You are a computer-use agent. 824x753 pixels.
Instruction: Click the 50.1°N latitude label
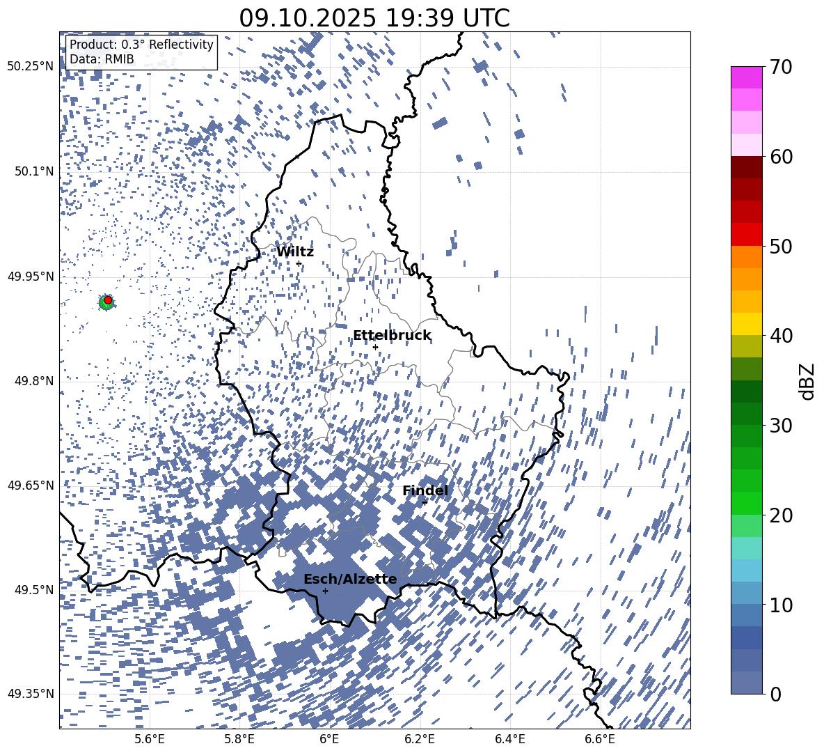pos(34,171)
